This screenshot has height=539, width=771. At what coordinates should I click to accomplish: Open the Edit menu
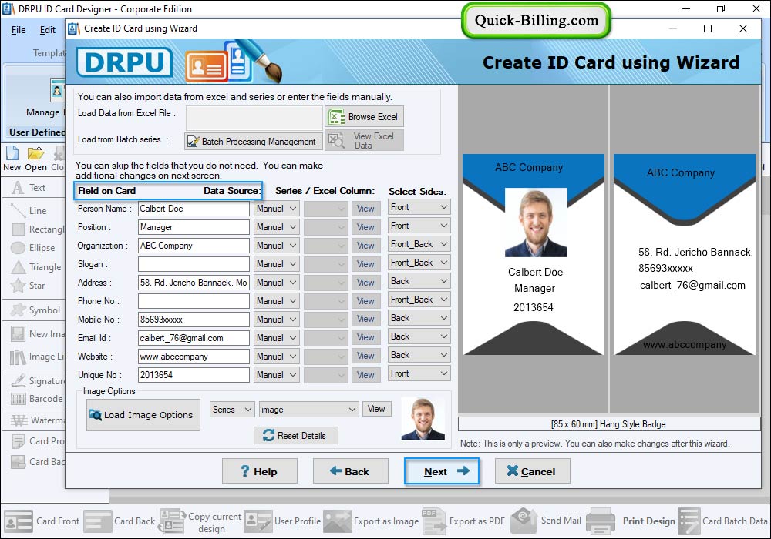(47, 30)
